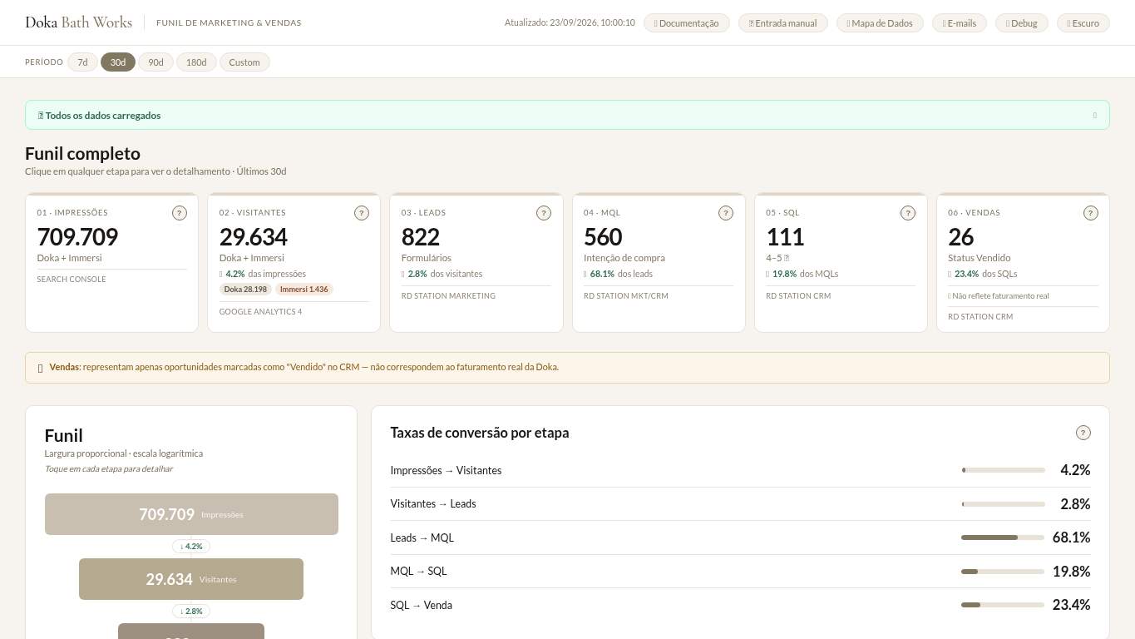The width and height of the screenshot is (1135, 639).
Task: Click 'Não reflete faturamento real' note
Action: [x=1000, y=296]
